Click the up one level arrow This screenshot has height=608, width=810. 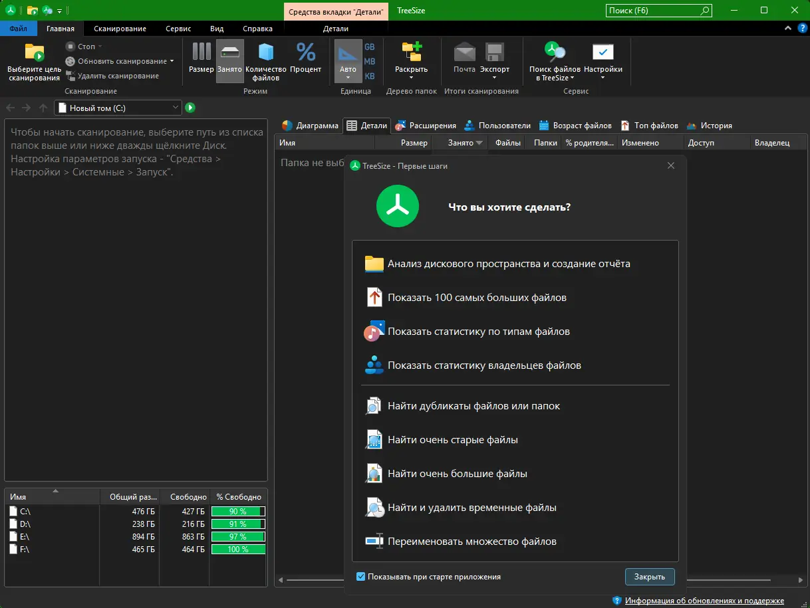[x=43, y=108]
